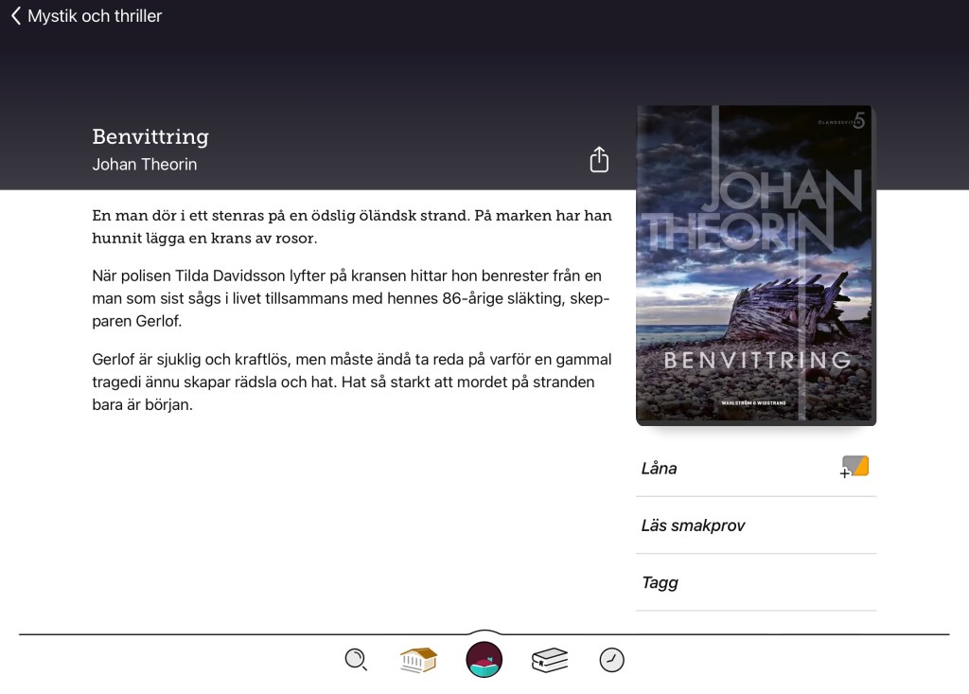
Task: Add a tag with Tagg
Action: coord(660,582)
